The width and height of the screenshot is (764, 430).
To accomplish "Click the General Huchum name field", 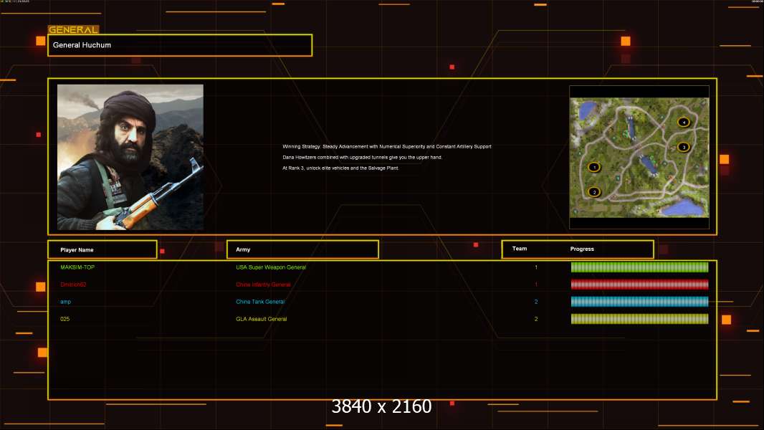I will point(180,45).
